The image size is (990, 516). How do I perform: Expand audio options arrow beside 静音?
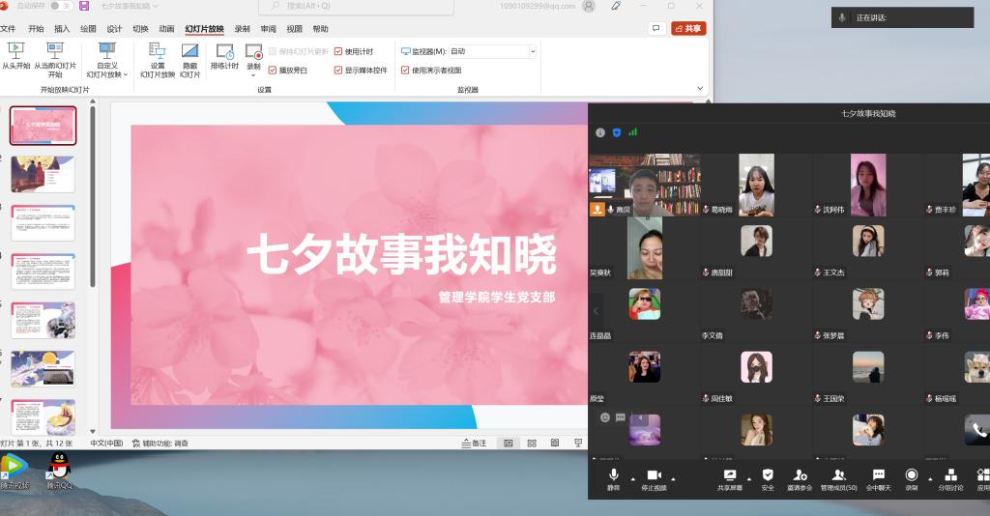click(x=633, y=478)
